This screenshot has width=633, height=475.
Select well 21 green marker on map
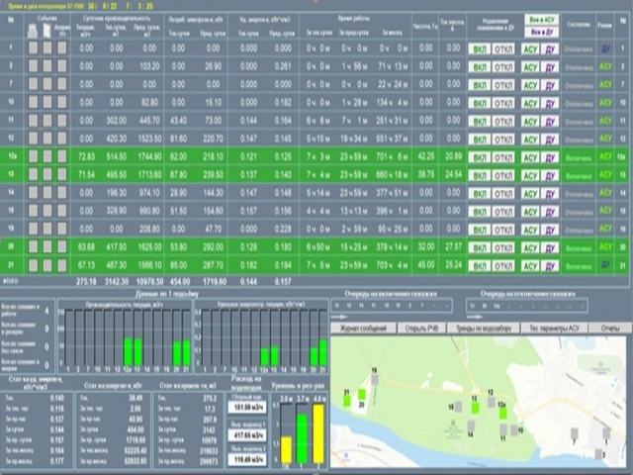click(347, 401)
